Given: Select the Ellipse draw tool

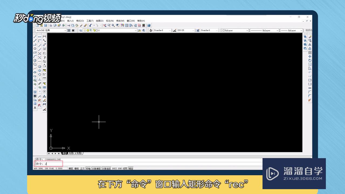Looking at the screenshot, I should click(35, 72).
